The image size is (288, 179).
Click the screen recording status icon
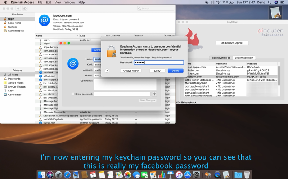207,3
